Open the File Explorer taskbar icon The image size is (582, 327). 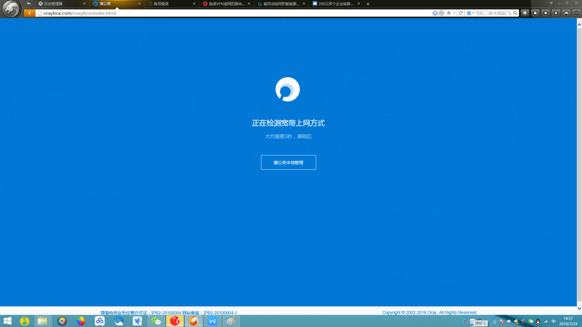tap(43, 321)
